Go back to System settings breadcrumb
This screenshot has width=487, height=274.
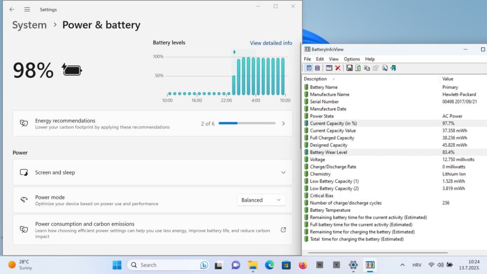point(29,25)
